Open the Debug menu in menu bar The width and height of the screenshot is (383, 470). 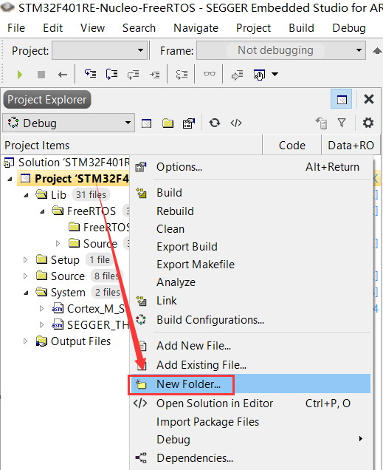click(x=349, y=28)
